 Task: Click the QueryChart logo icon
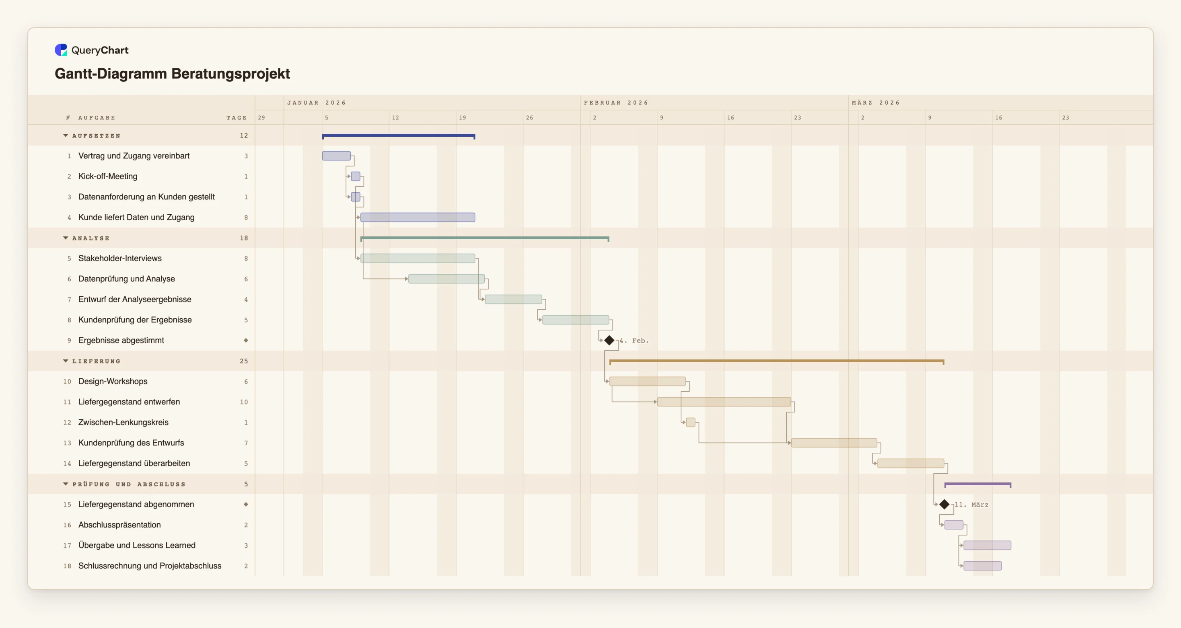coord(61,50)
